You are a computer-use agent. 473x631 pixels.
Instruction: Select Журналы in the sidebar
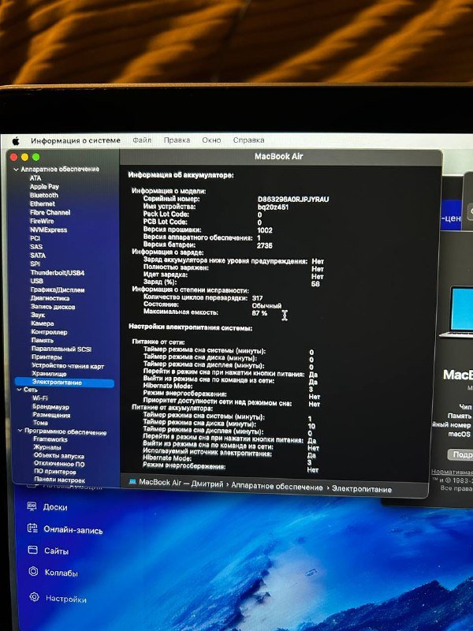pos(47,447)
